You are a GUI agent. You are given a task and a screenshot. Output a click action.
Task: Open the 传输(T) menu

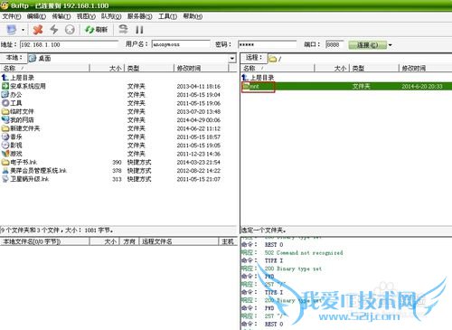coord(61,16)
